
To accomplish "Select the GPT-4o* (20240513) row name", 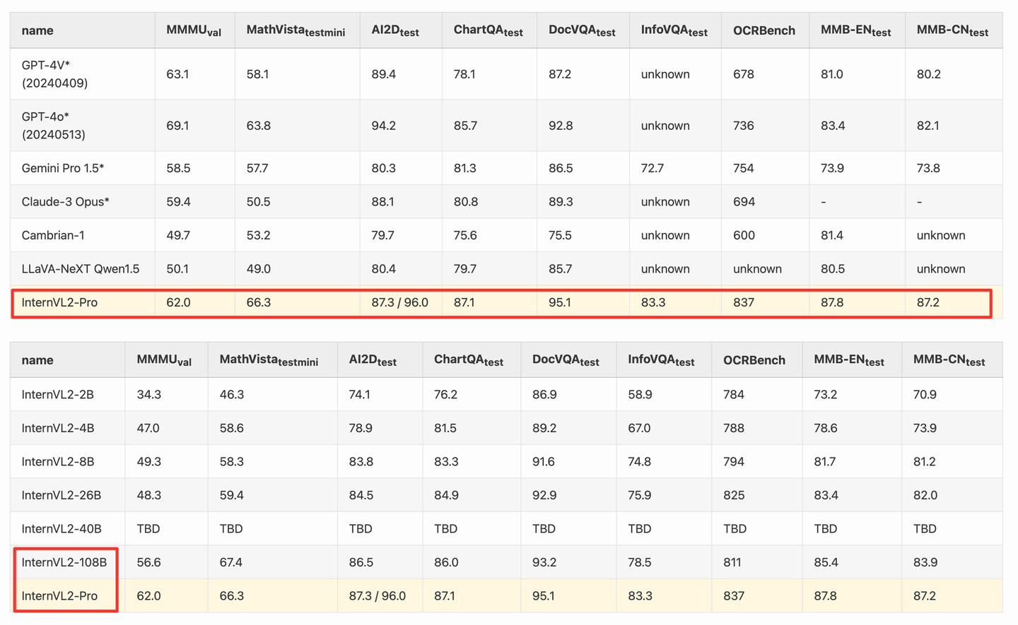I will coord(54,126).
